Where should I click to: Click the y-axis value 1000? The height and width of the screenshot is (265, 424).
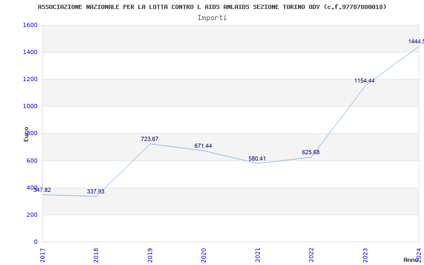click(x=30, y=107)
